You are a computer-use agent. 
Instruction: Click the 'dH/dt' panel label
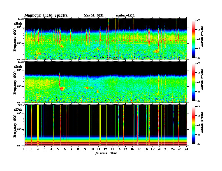pos(18,23)
